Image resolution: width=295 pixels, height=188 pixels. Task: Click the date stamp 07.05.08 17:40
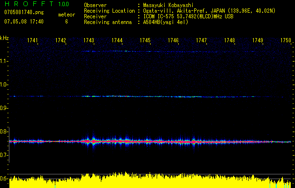tap(23, 22)
